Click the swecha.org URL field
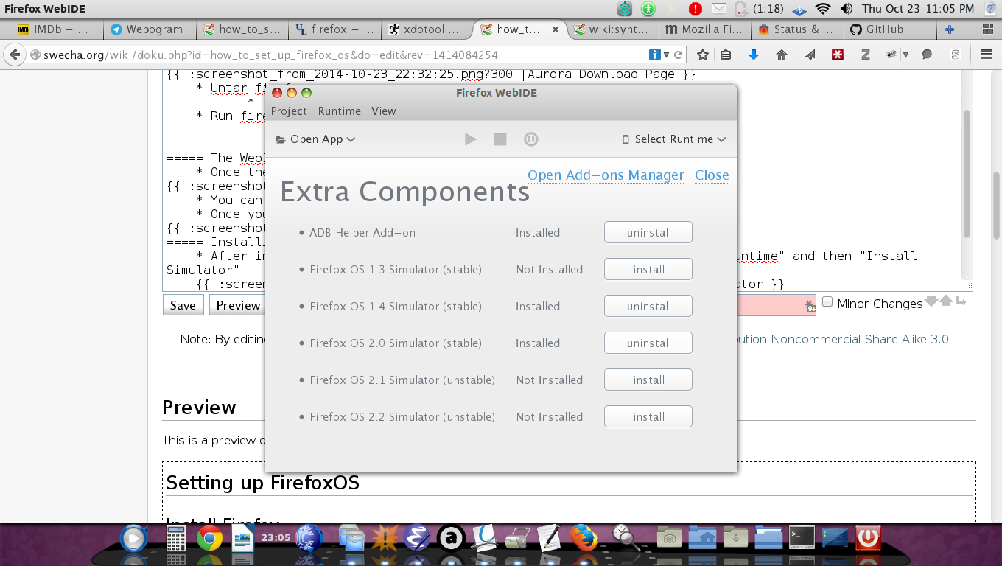1002x566 pixels. [x=335, y=55]
